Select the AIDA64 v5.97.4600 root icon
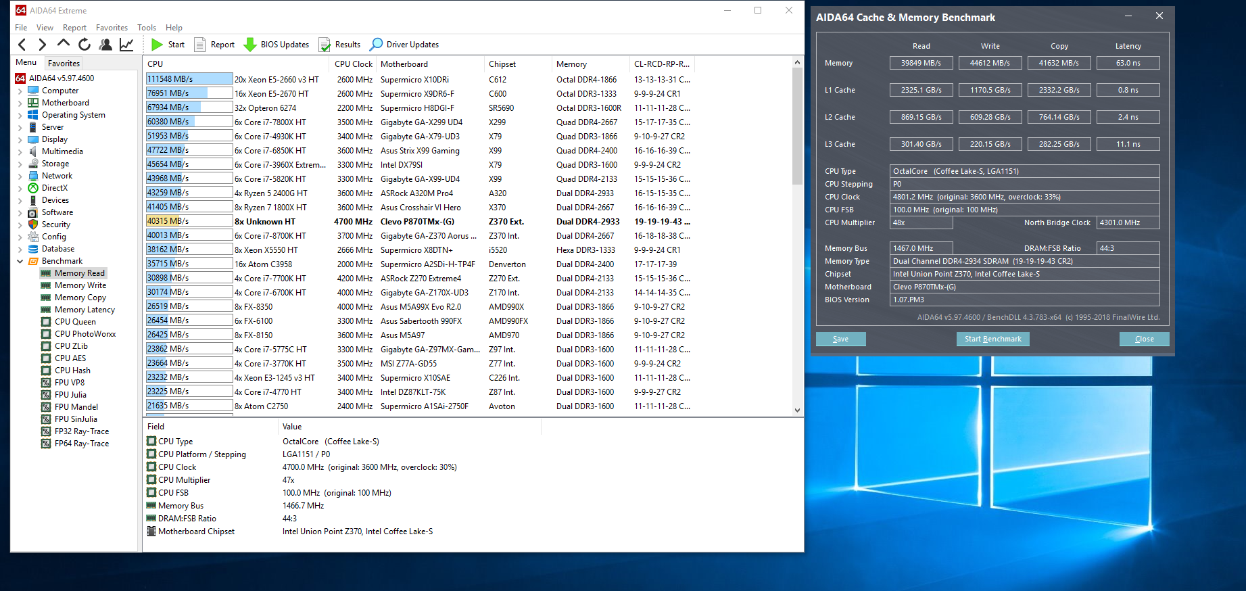 coord(20,78)
